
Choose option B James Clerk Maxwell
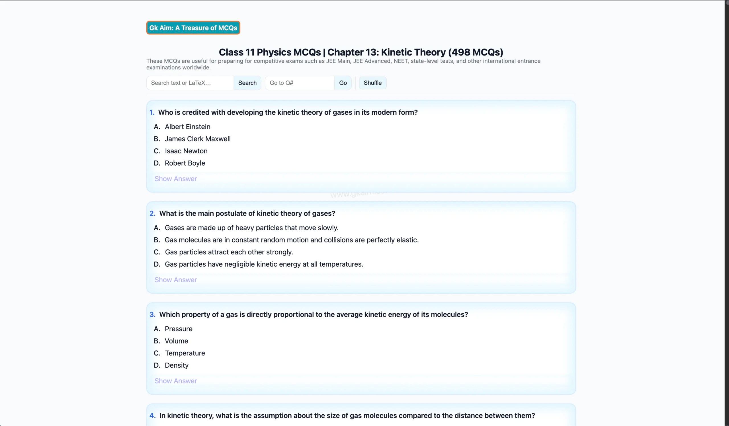point(198,139)
